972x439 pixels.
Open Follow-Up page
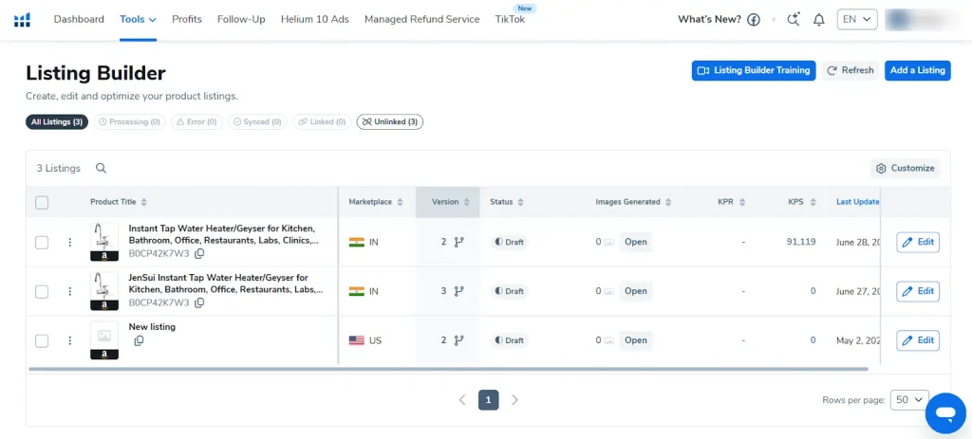click(241, 19)
